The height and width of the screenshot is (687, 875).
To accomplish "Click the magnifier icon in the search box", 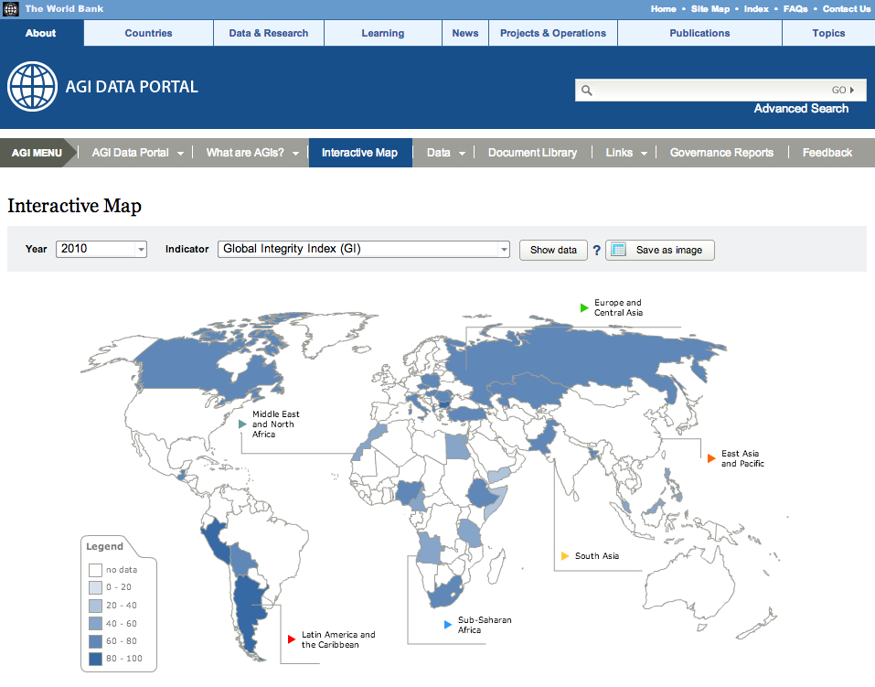I will [586, 90].
